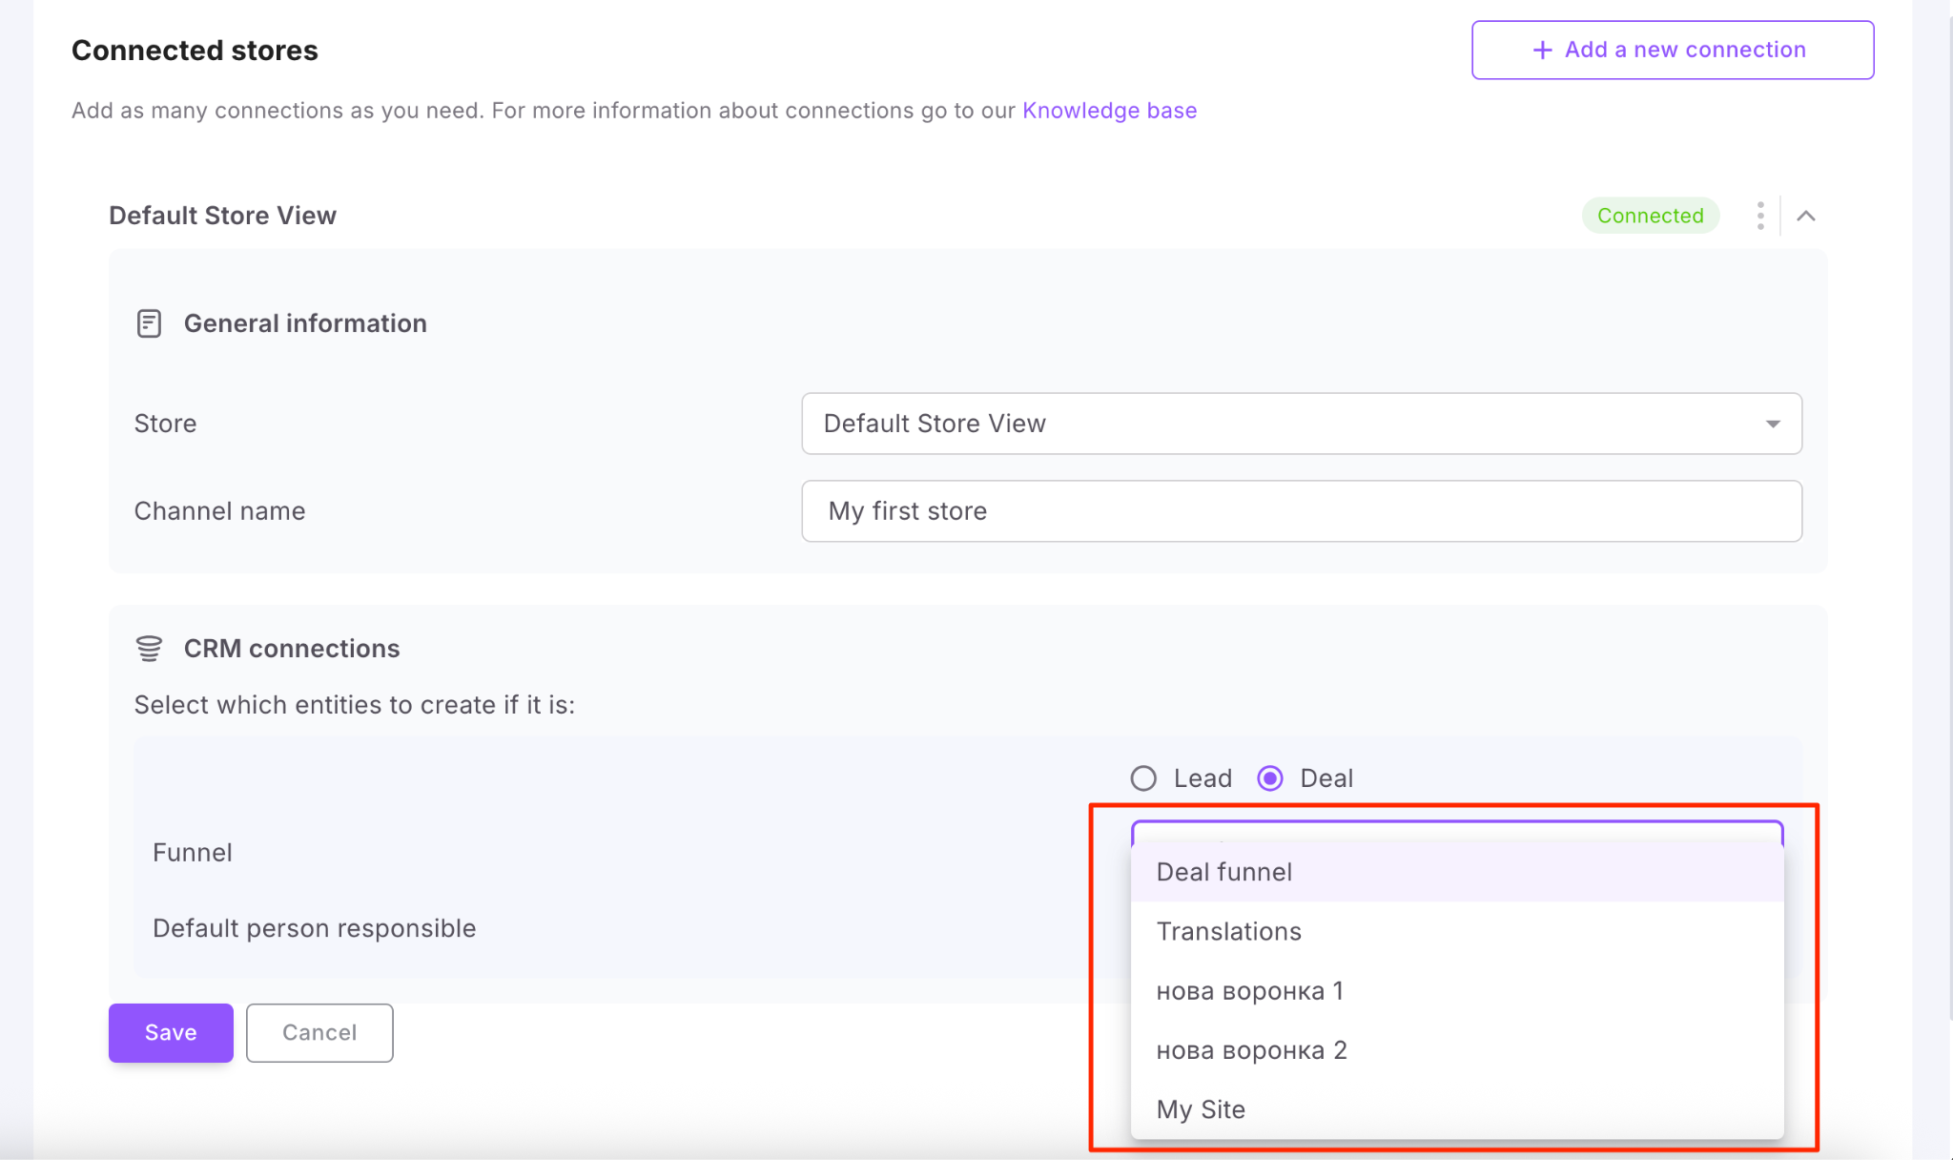Pick My Site funnel option
1953x1160 pixels.
tap(1201, 1109)
